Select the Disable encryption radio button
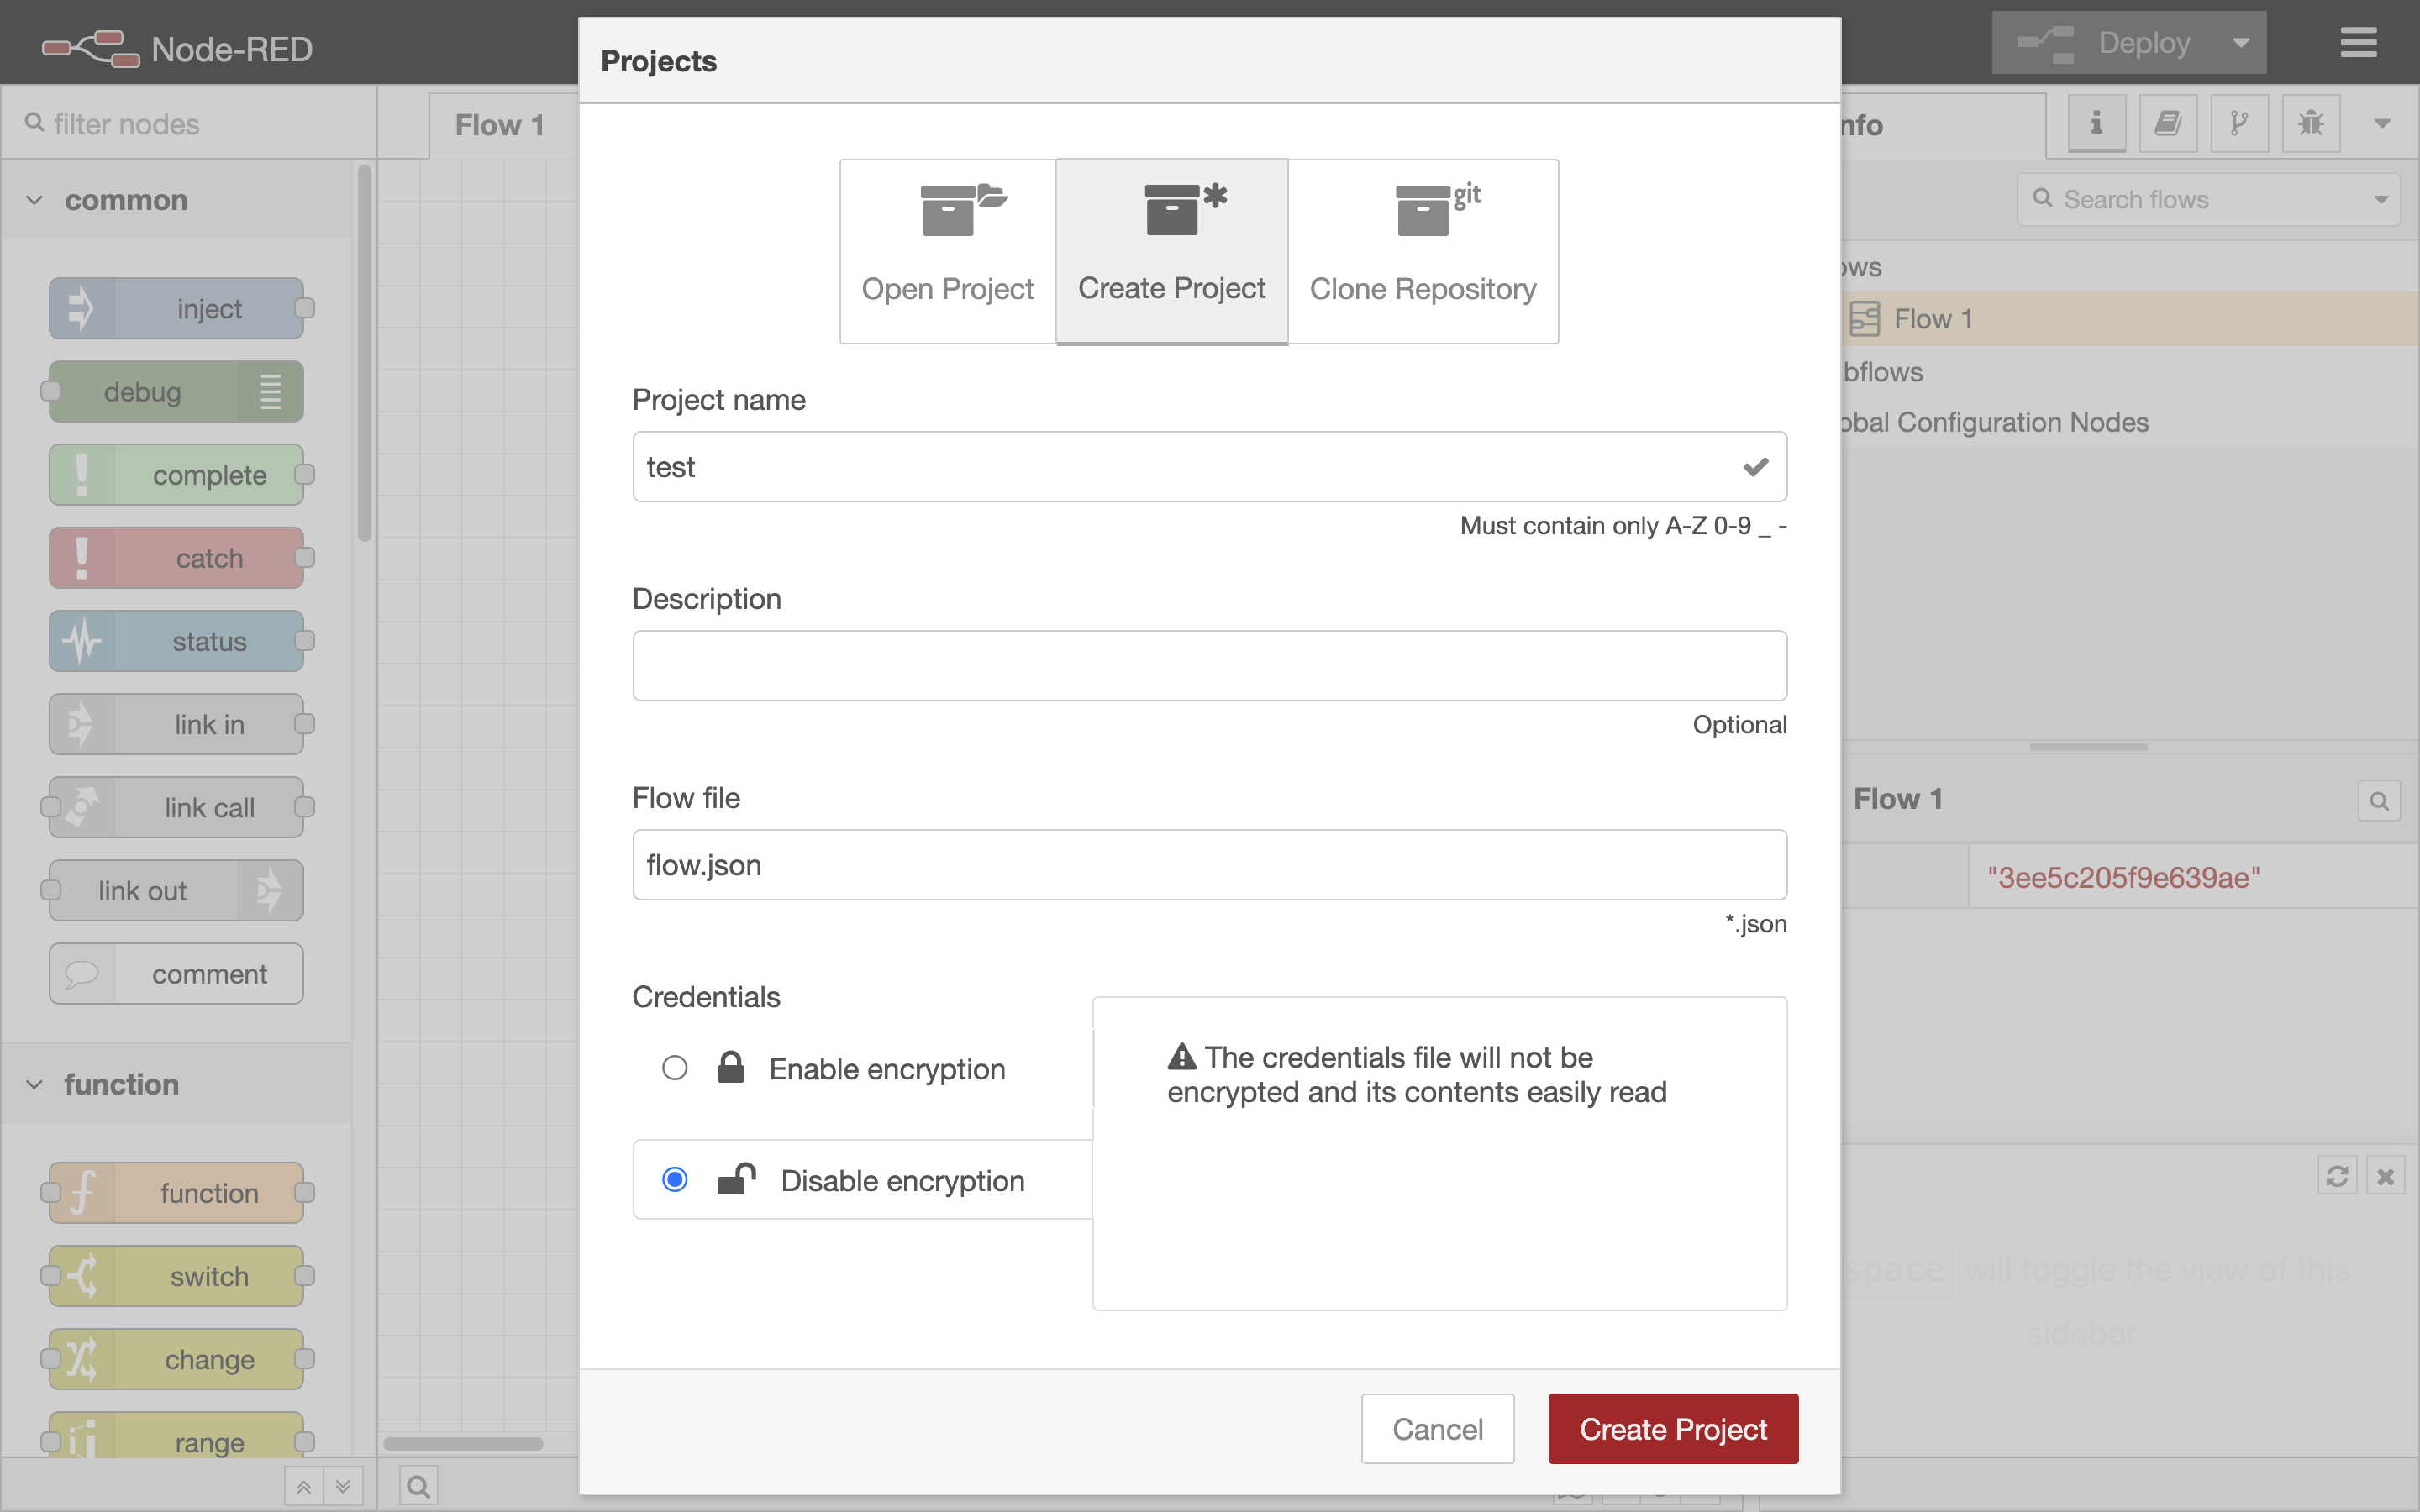The image size is (2420, 1512). pos(676,1180)
